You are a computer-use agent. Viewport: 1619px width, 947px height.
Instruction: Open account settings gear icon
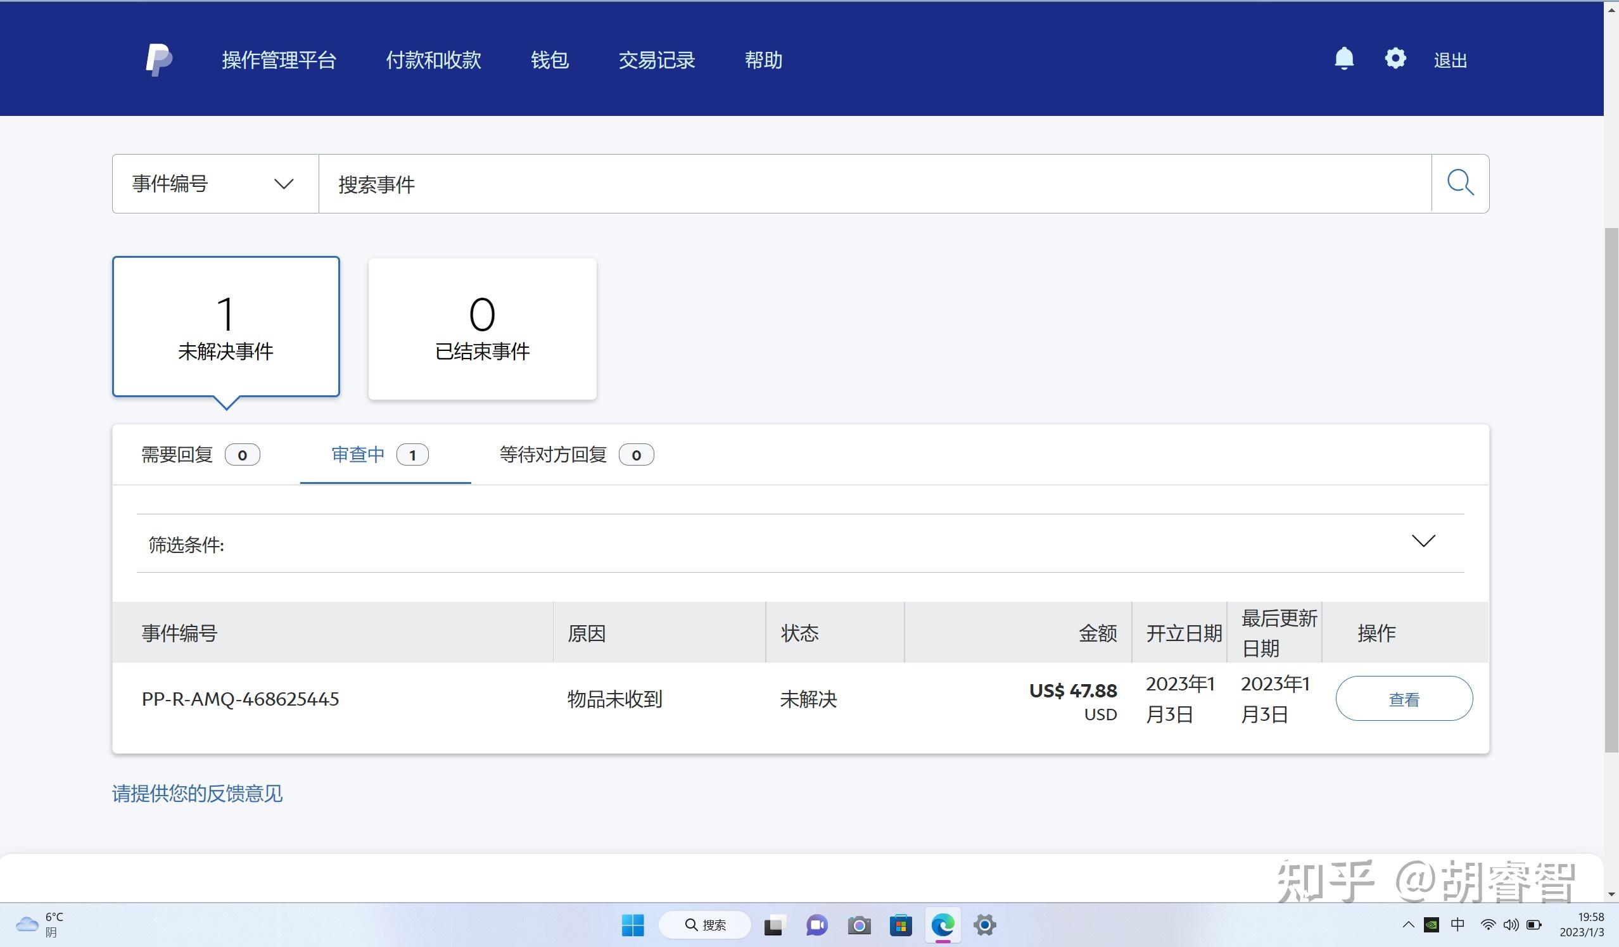pyautogui.click(x=1395, y=59)
